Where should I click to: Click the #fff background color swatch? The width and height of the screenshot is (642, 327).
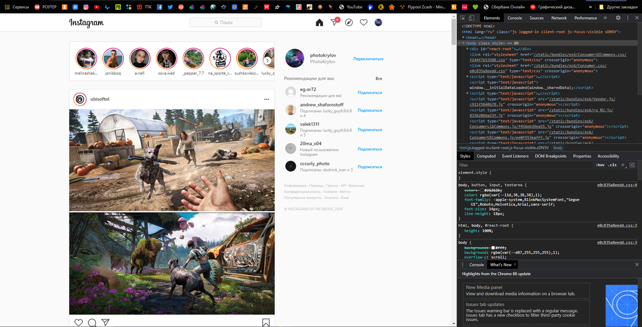click(x=493, y=247)
